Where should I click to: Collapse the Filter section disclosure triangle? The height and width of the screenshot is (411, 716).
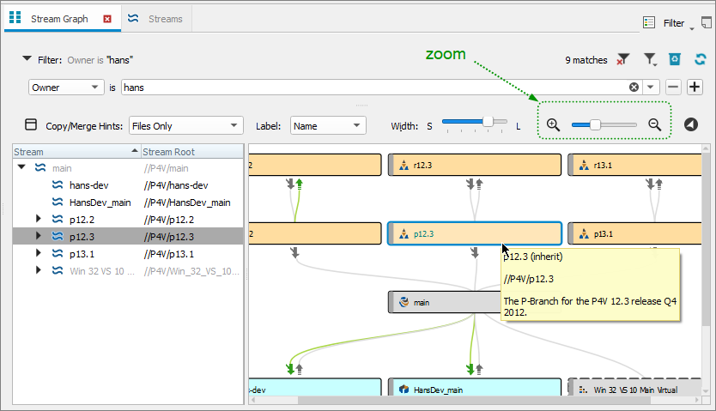[x=27, y=59]
